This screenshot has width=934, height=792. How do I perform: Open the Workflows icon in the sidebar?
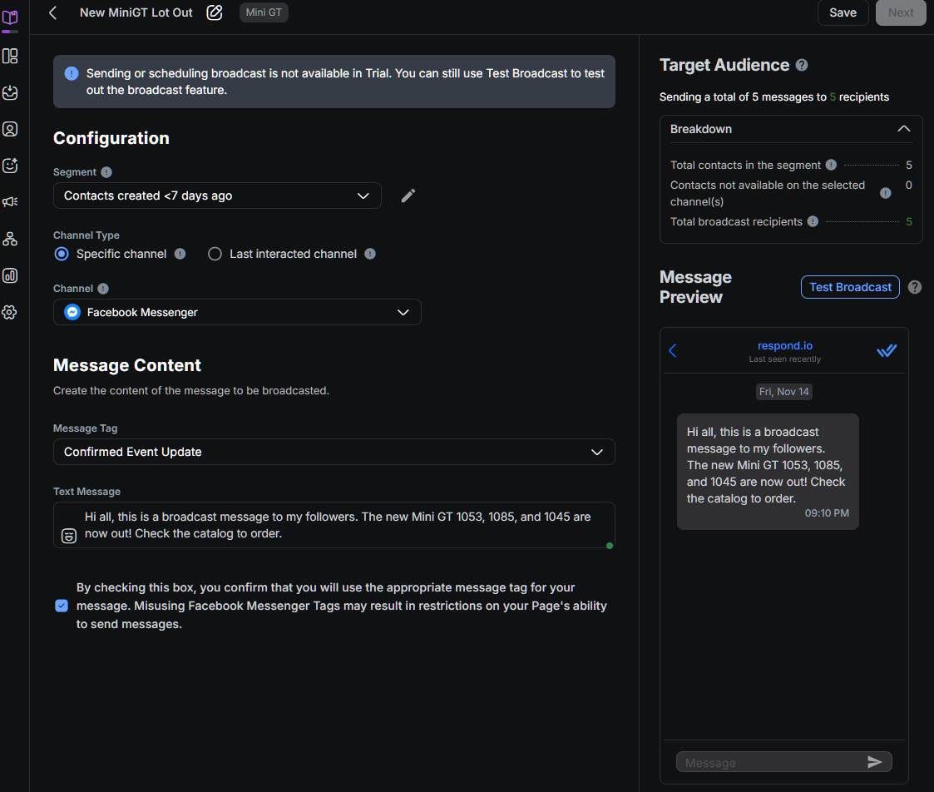[x=11, y=239]
